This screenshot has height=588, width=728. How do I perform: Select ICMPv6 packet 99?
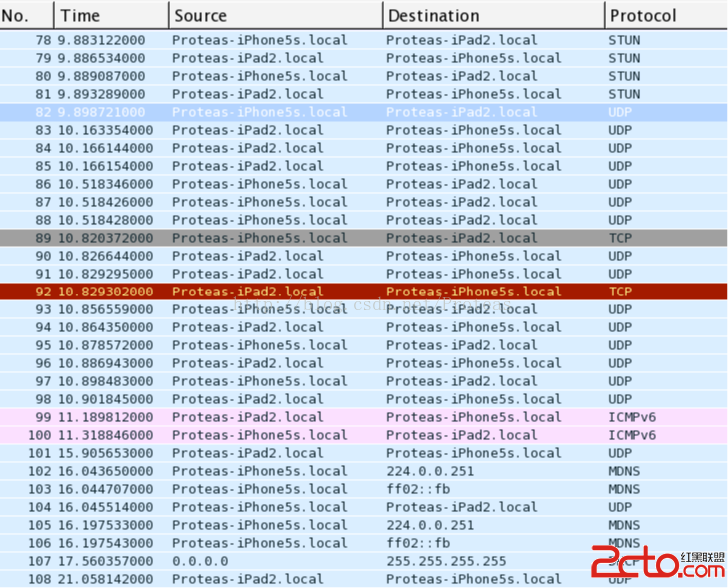[x=364, y=417]
